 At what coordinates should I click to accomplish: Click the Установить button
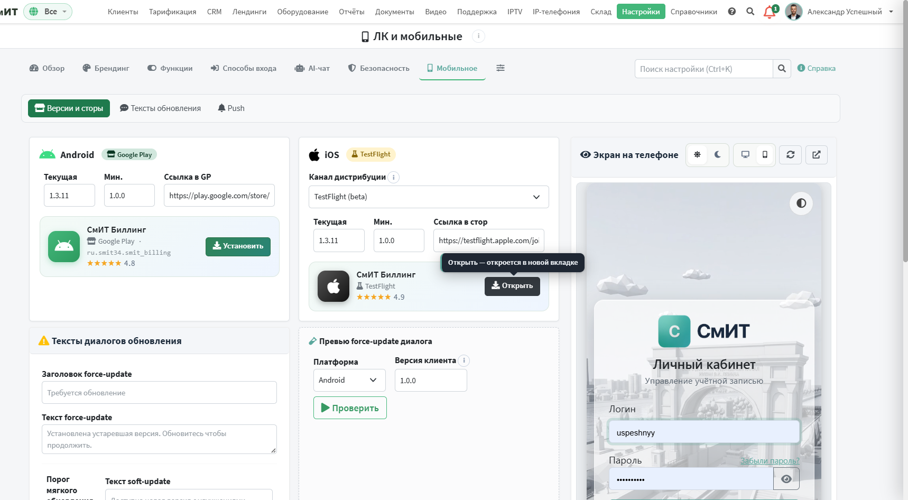coord(238,246)
